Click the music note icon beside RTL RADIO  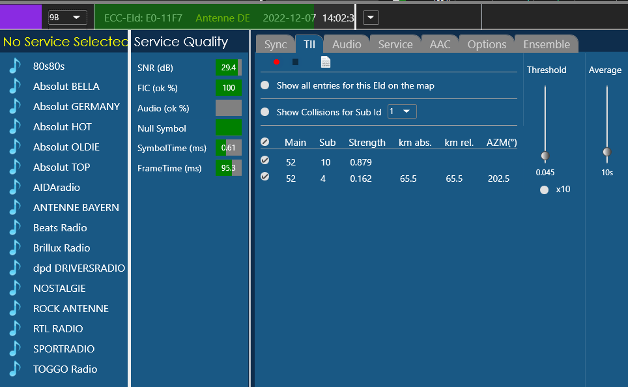click(15, 328)
